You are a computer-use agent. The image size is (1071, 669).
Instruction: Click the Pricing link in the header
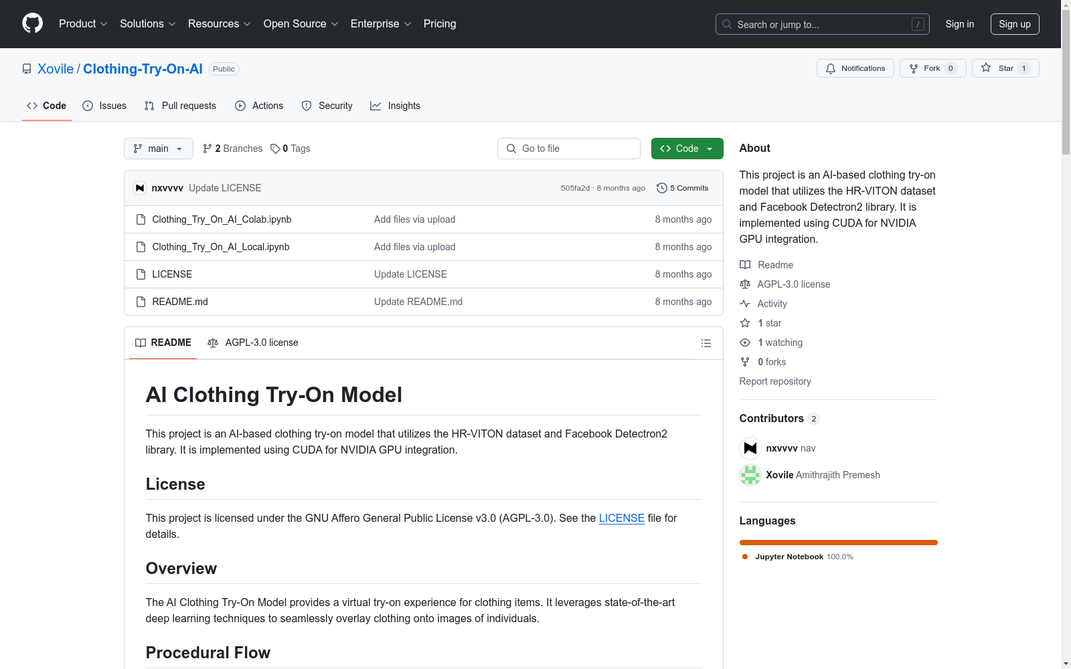pyautogui.click(x=440, y=24)
